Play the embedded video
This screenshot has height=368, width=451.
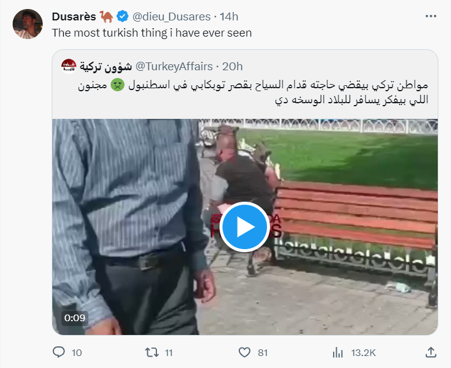pos(245,227)
